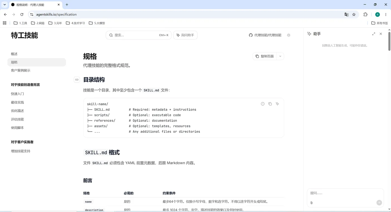Open the 2.网易 bookmark folder
Viewport: 391px width, 212px height.
tap(38, 23)
